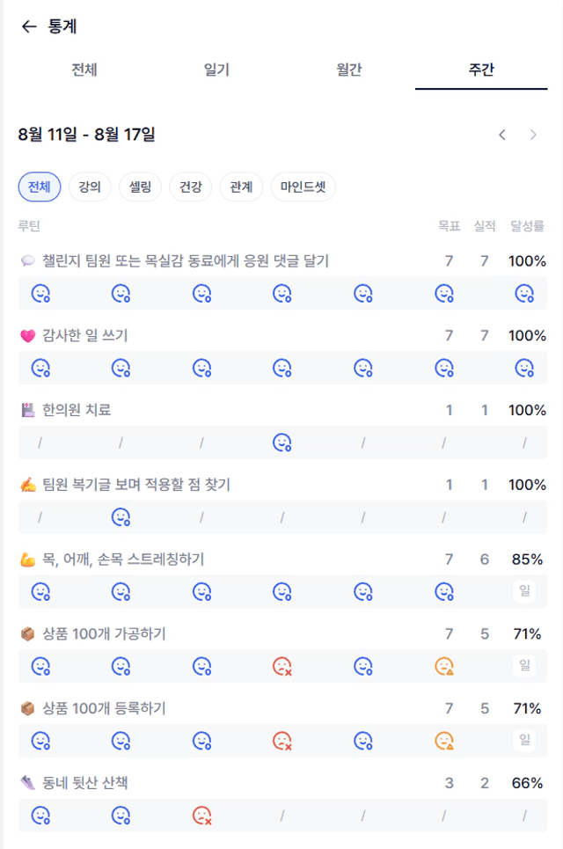The image size is (563, 849).
Task: Select the 전체 category filter chip
Action: tap(40, 187)
